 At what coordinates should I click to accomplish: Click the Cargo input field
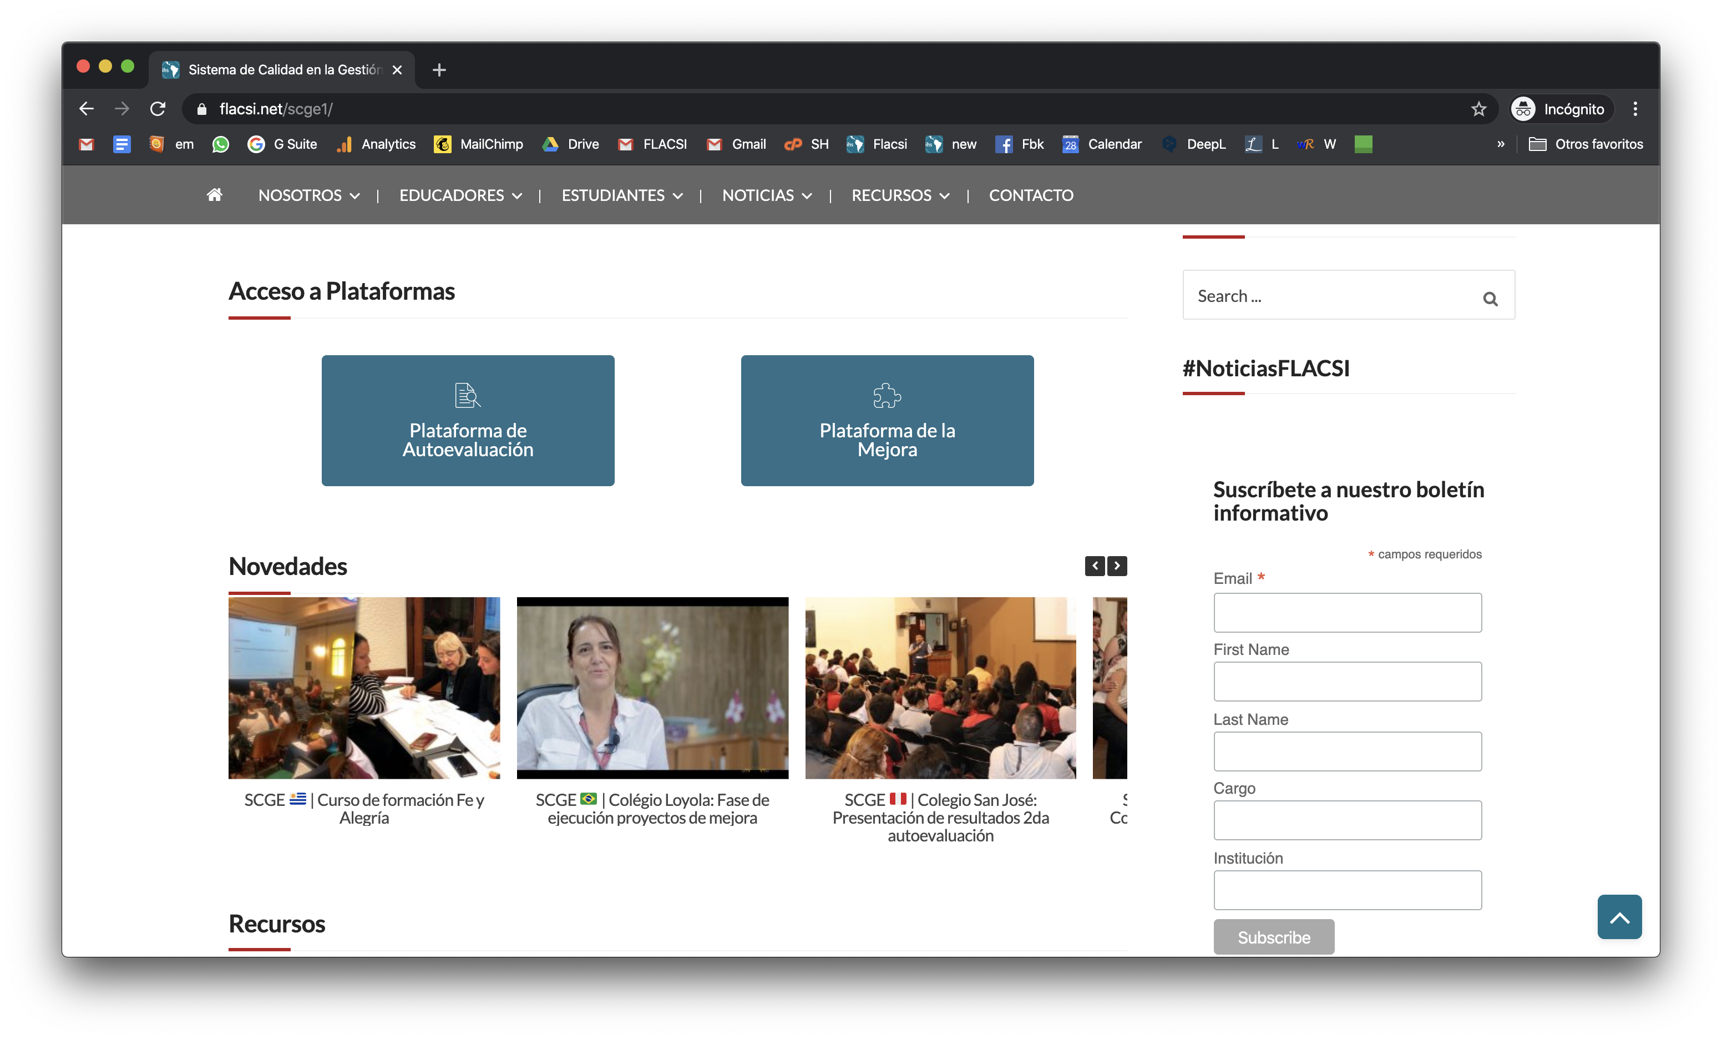pyautogui.click(x=1348, y=820)
